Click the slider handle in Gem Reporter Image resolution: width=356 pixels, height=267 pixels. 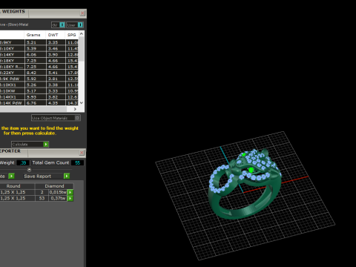click(x=29, y=170)
